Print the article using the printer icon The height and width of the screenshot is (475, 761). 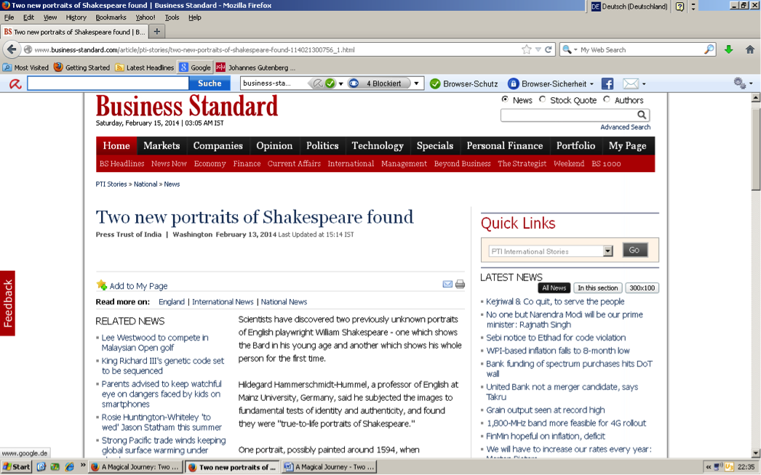(460, 285)
